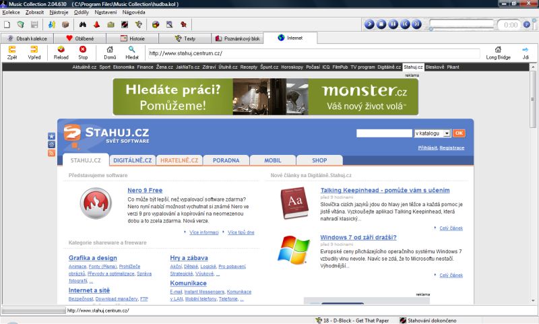Click the open collection toolbar icon
This screenshot has height=324, width=539.
(x=20, y=25)
